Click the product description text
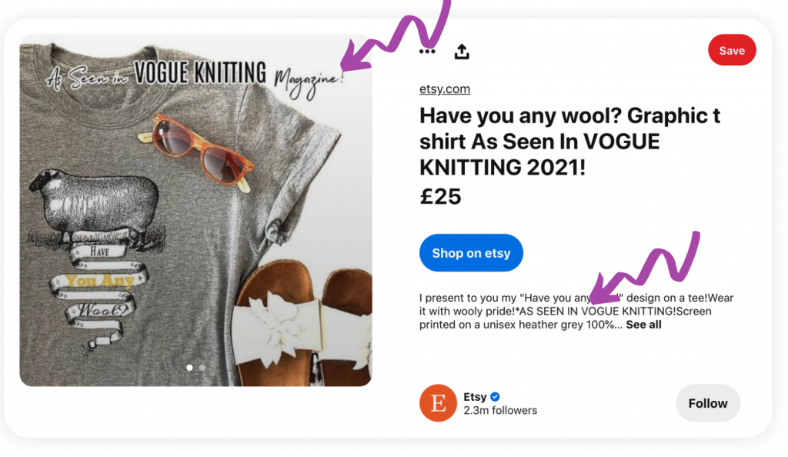Viewport: 788px width, 457px height. 576,312
